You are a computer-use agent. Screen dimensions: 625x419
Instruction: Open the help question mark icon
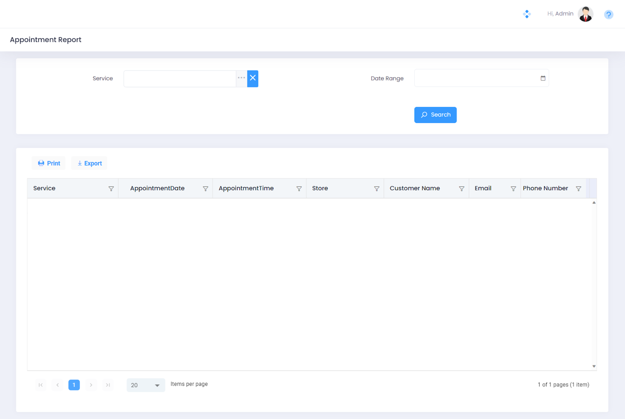click(x=608, y=14)
